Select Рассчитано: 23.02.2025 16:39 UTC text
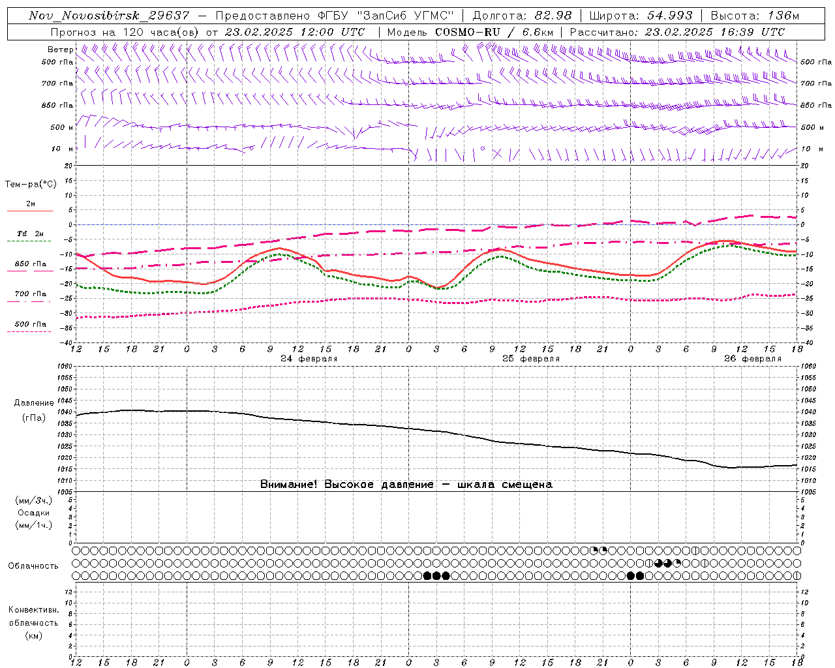Image resolution: width=835 pixels, height=668 pixels. (676, 31)
